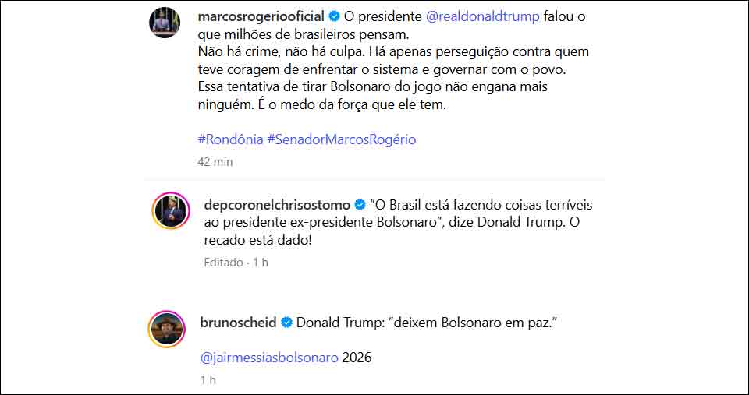
Task: Open brunoscheid's profile avatar
Action: [166, 330]
